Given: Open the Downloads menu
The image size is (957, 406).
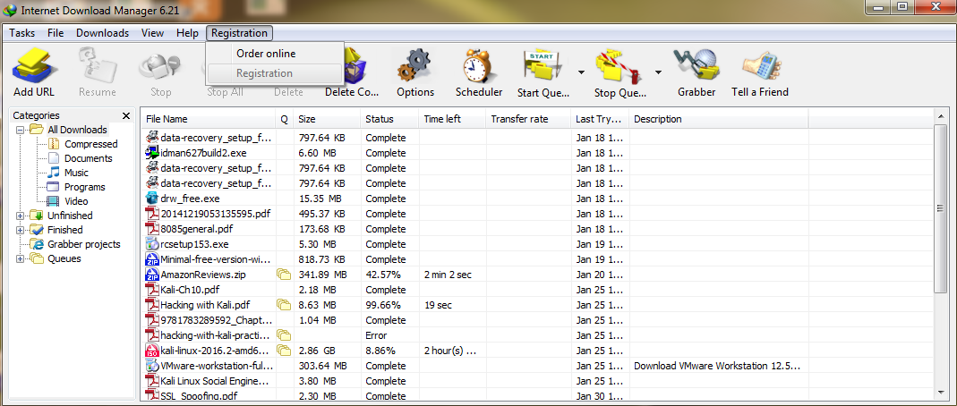Looking at the screenshot, I should coord(103,33).
